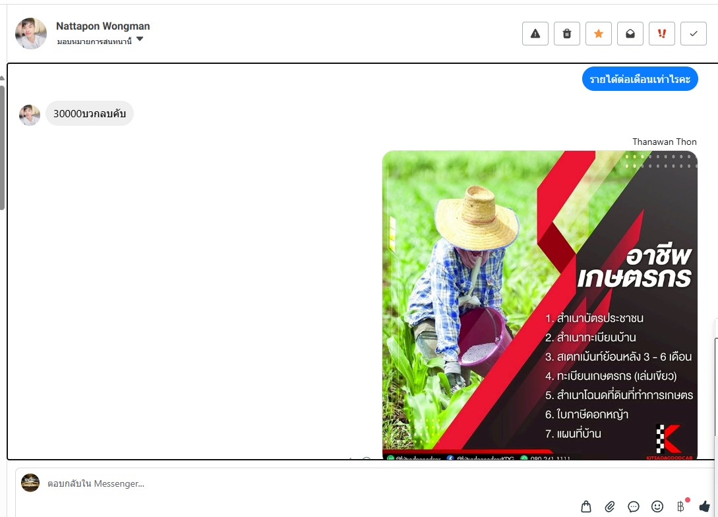Mark conversation as spam warning icon

pyautogui.click(x=535, y=34)
